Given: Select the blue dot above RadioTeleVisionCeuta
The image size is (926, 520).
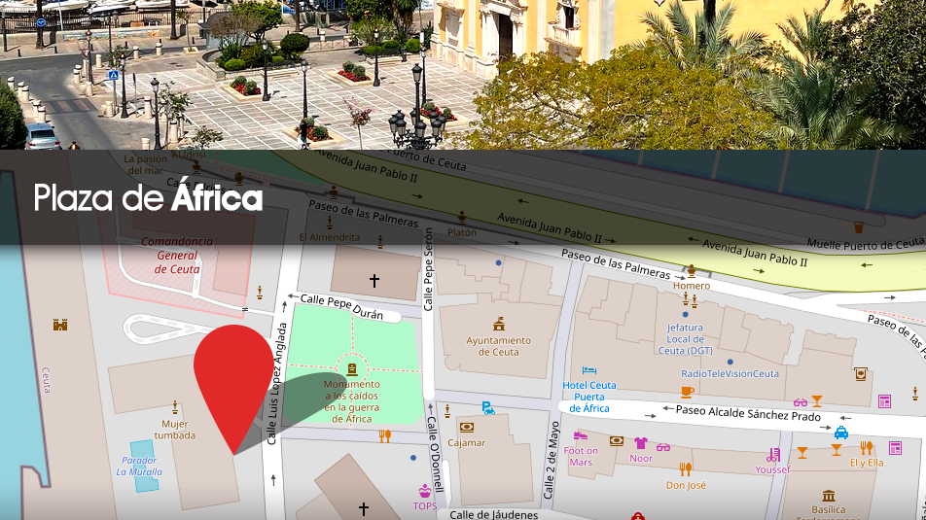Looking at the screenshot, I should [x=730, y=362].
